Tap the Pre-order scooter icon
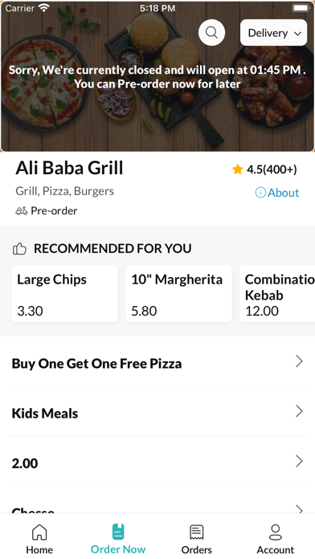The height and width of the screenshot is (559, 315). coord(22,211)
